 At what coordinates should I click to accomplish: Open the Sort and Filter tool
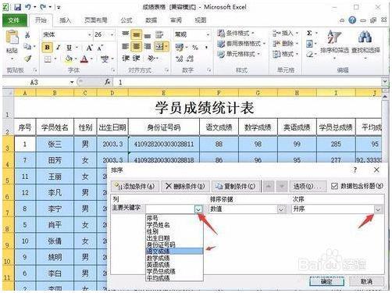coord(334,42)
